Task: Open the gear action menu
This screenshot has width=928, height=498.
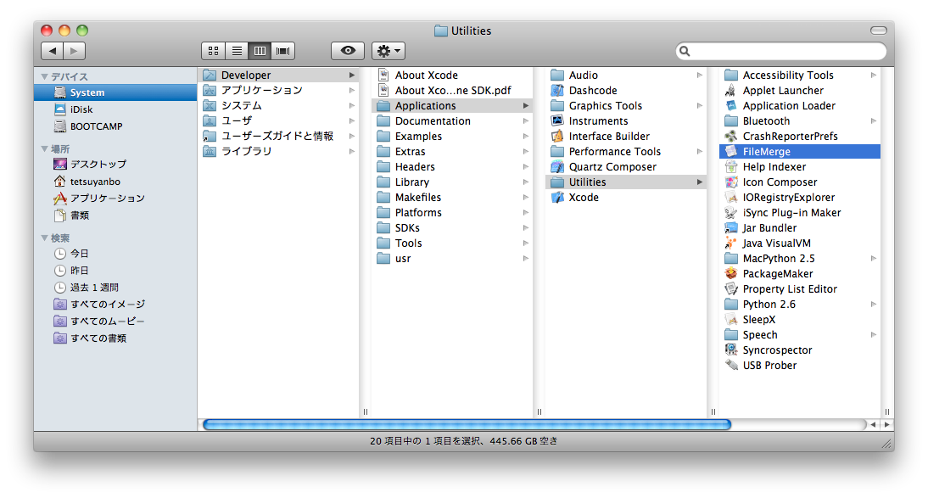Action: 389,51
